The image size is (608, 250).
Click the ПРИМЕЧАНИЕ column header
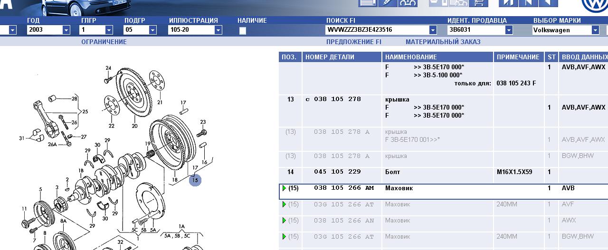(x=519, y=57)
